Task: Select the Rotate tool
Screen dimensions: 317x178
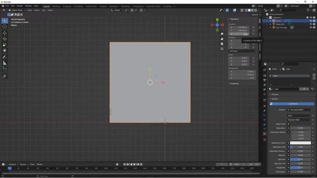Action: tap(4, 39)
